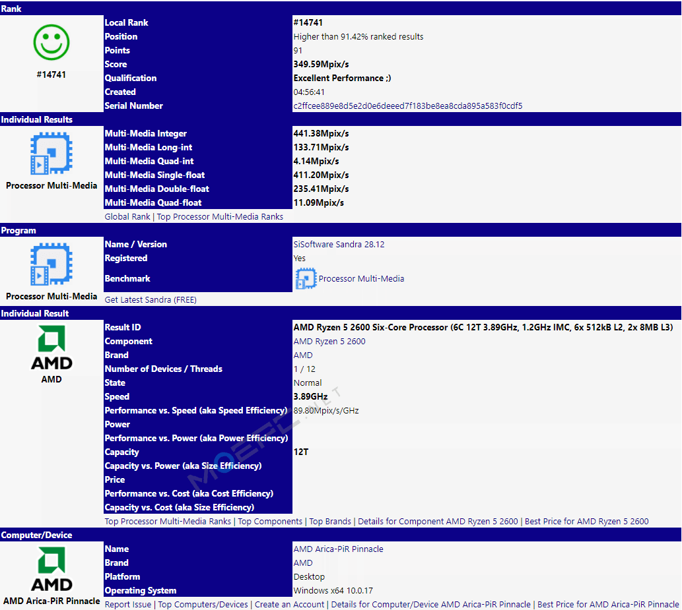Click the AMD logo in Computer/Device section
The width and height of the screenshot is (682, 610).
click(x=51, y=569)
